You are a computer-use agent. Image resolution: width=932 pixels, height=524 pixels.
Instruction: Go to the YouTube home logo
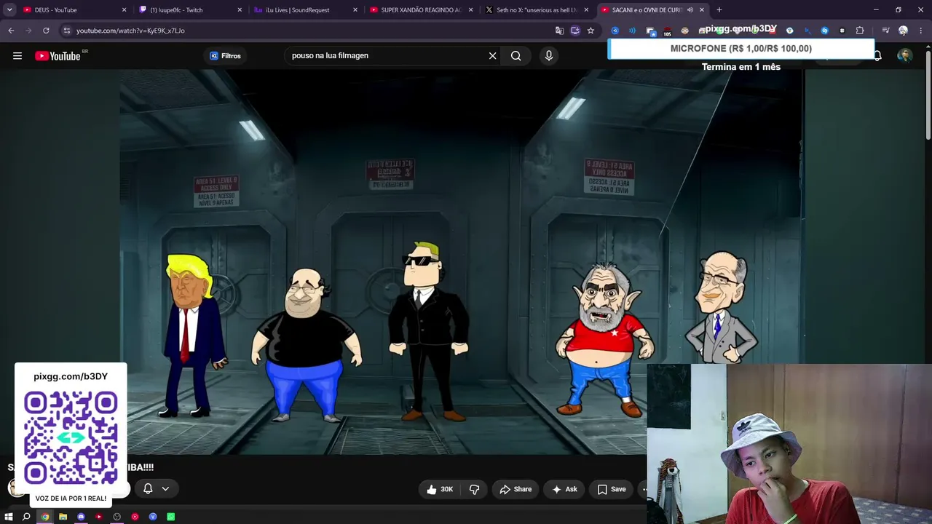point(58,56)
